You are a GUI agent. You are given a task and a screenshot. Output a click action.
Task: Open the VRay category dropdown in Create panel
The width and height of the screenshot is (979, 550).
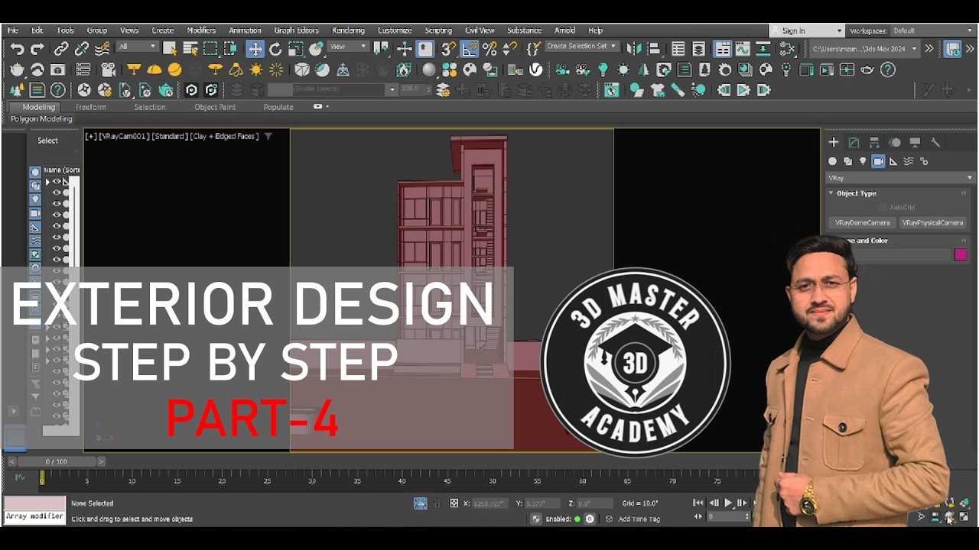pyautogui.click(x=900, y=178)
